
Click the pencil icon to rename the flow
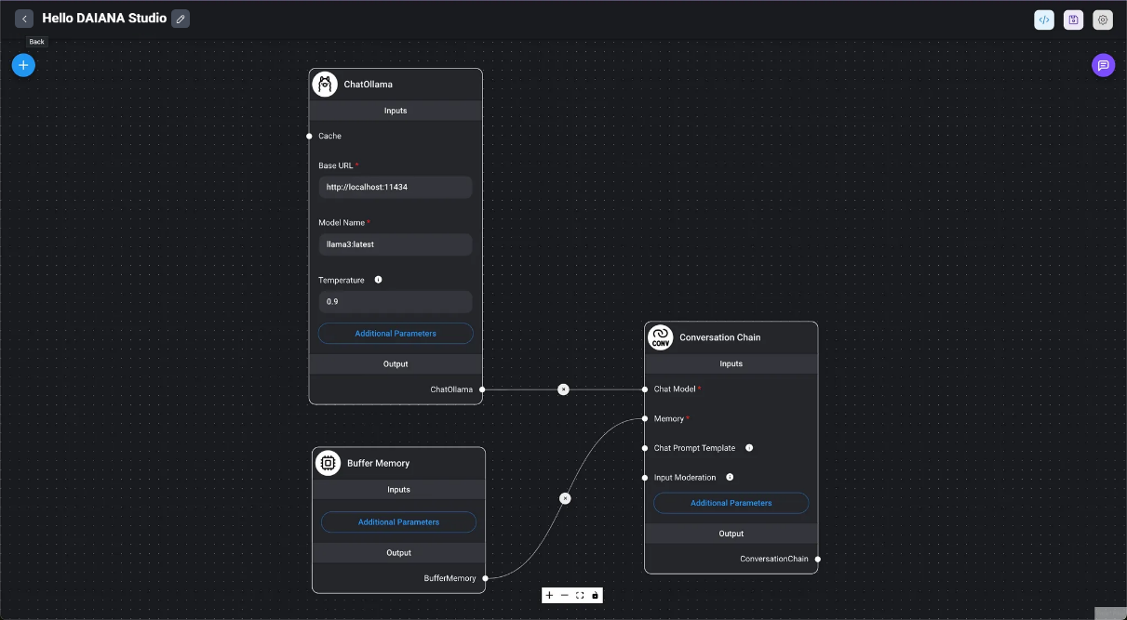tap(181, 19)
